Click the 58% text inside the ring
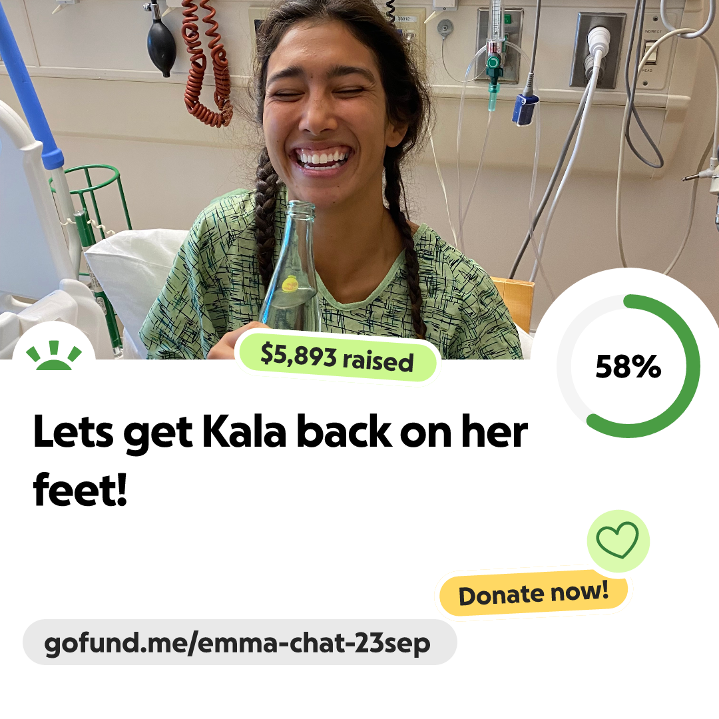Image resolution: width=719 pixels, height=719 pixels. coord(628,367)
